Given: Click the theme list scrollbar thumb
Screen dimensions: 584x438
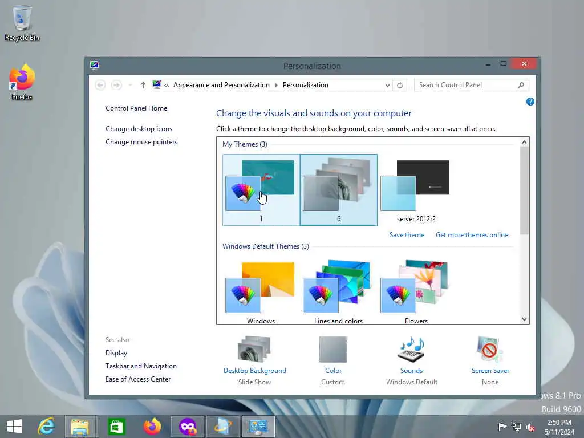Looking at the screenshot, I should pos(525,190).
